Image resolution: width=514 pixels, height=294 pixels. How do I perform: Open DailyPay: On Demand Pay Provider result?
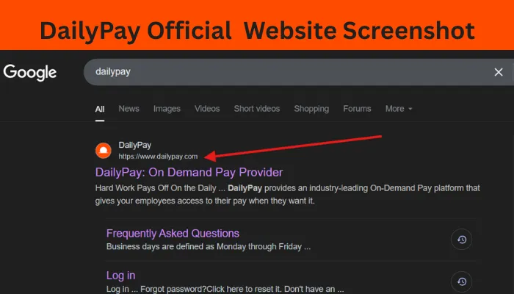pyautogui.click(x=189, y=172)
